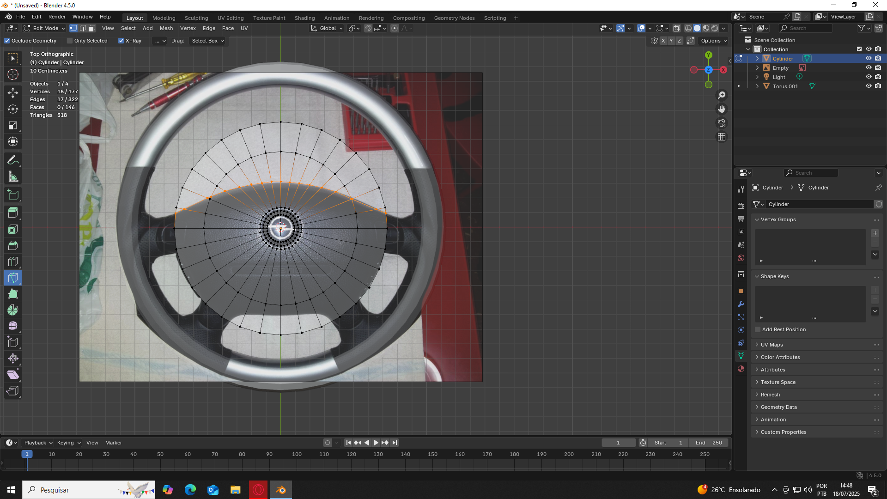Open the Edit Mode dropdown

[x=45, y=29]
